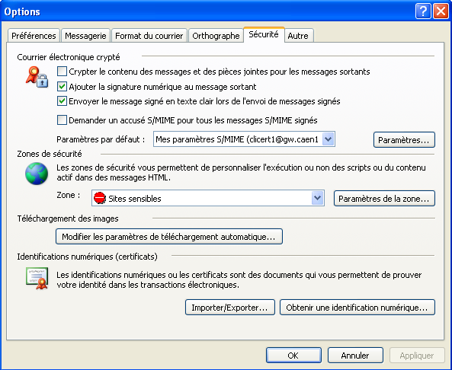The image size is (452, 370).
Task: Select the Sécurité tab
Action: pos(264,34)
